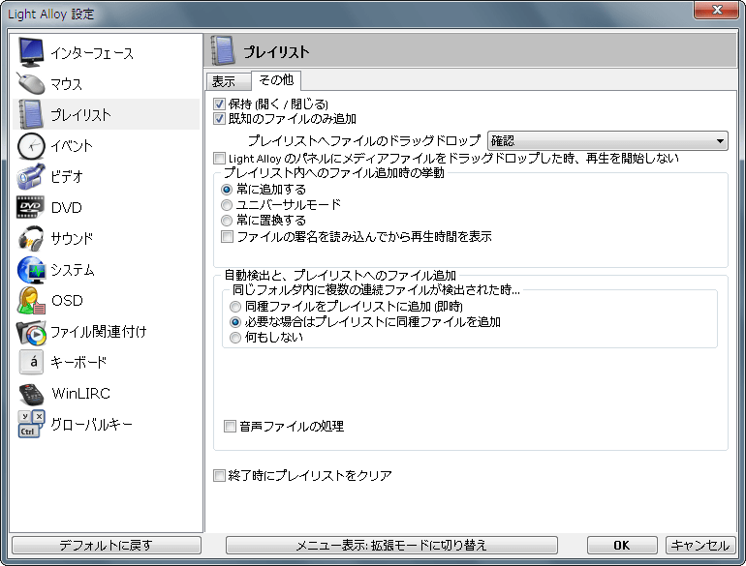Select WinLIRC settings label
The height and width of the screenshot is (566, 746).
pos(80,394)
